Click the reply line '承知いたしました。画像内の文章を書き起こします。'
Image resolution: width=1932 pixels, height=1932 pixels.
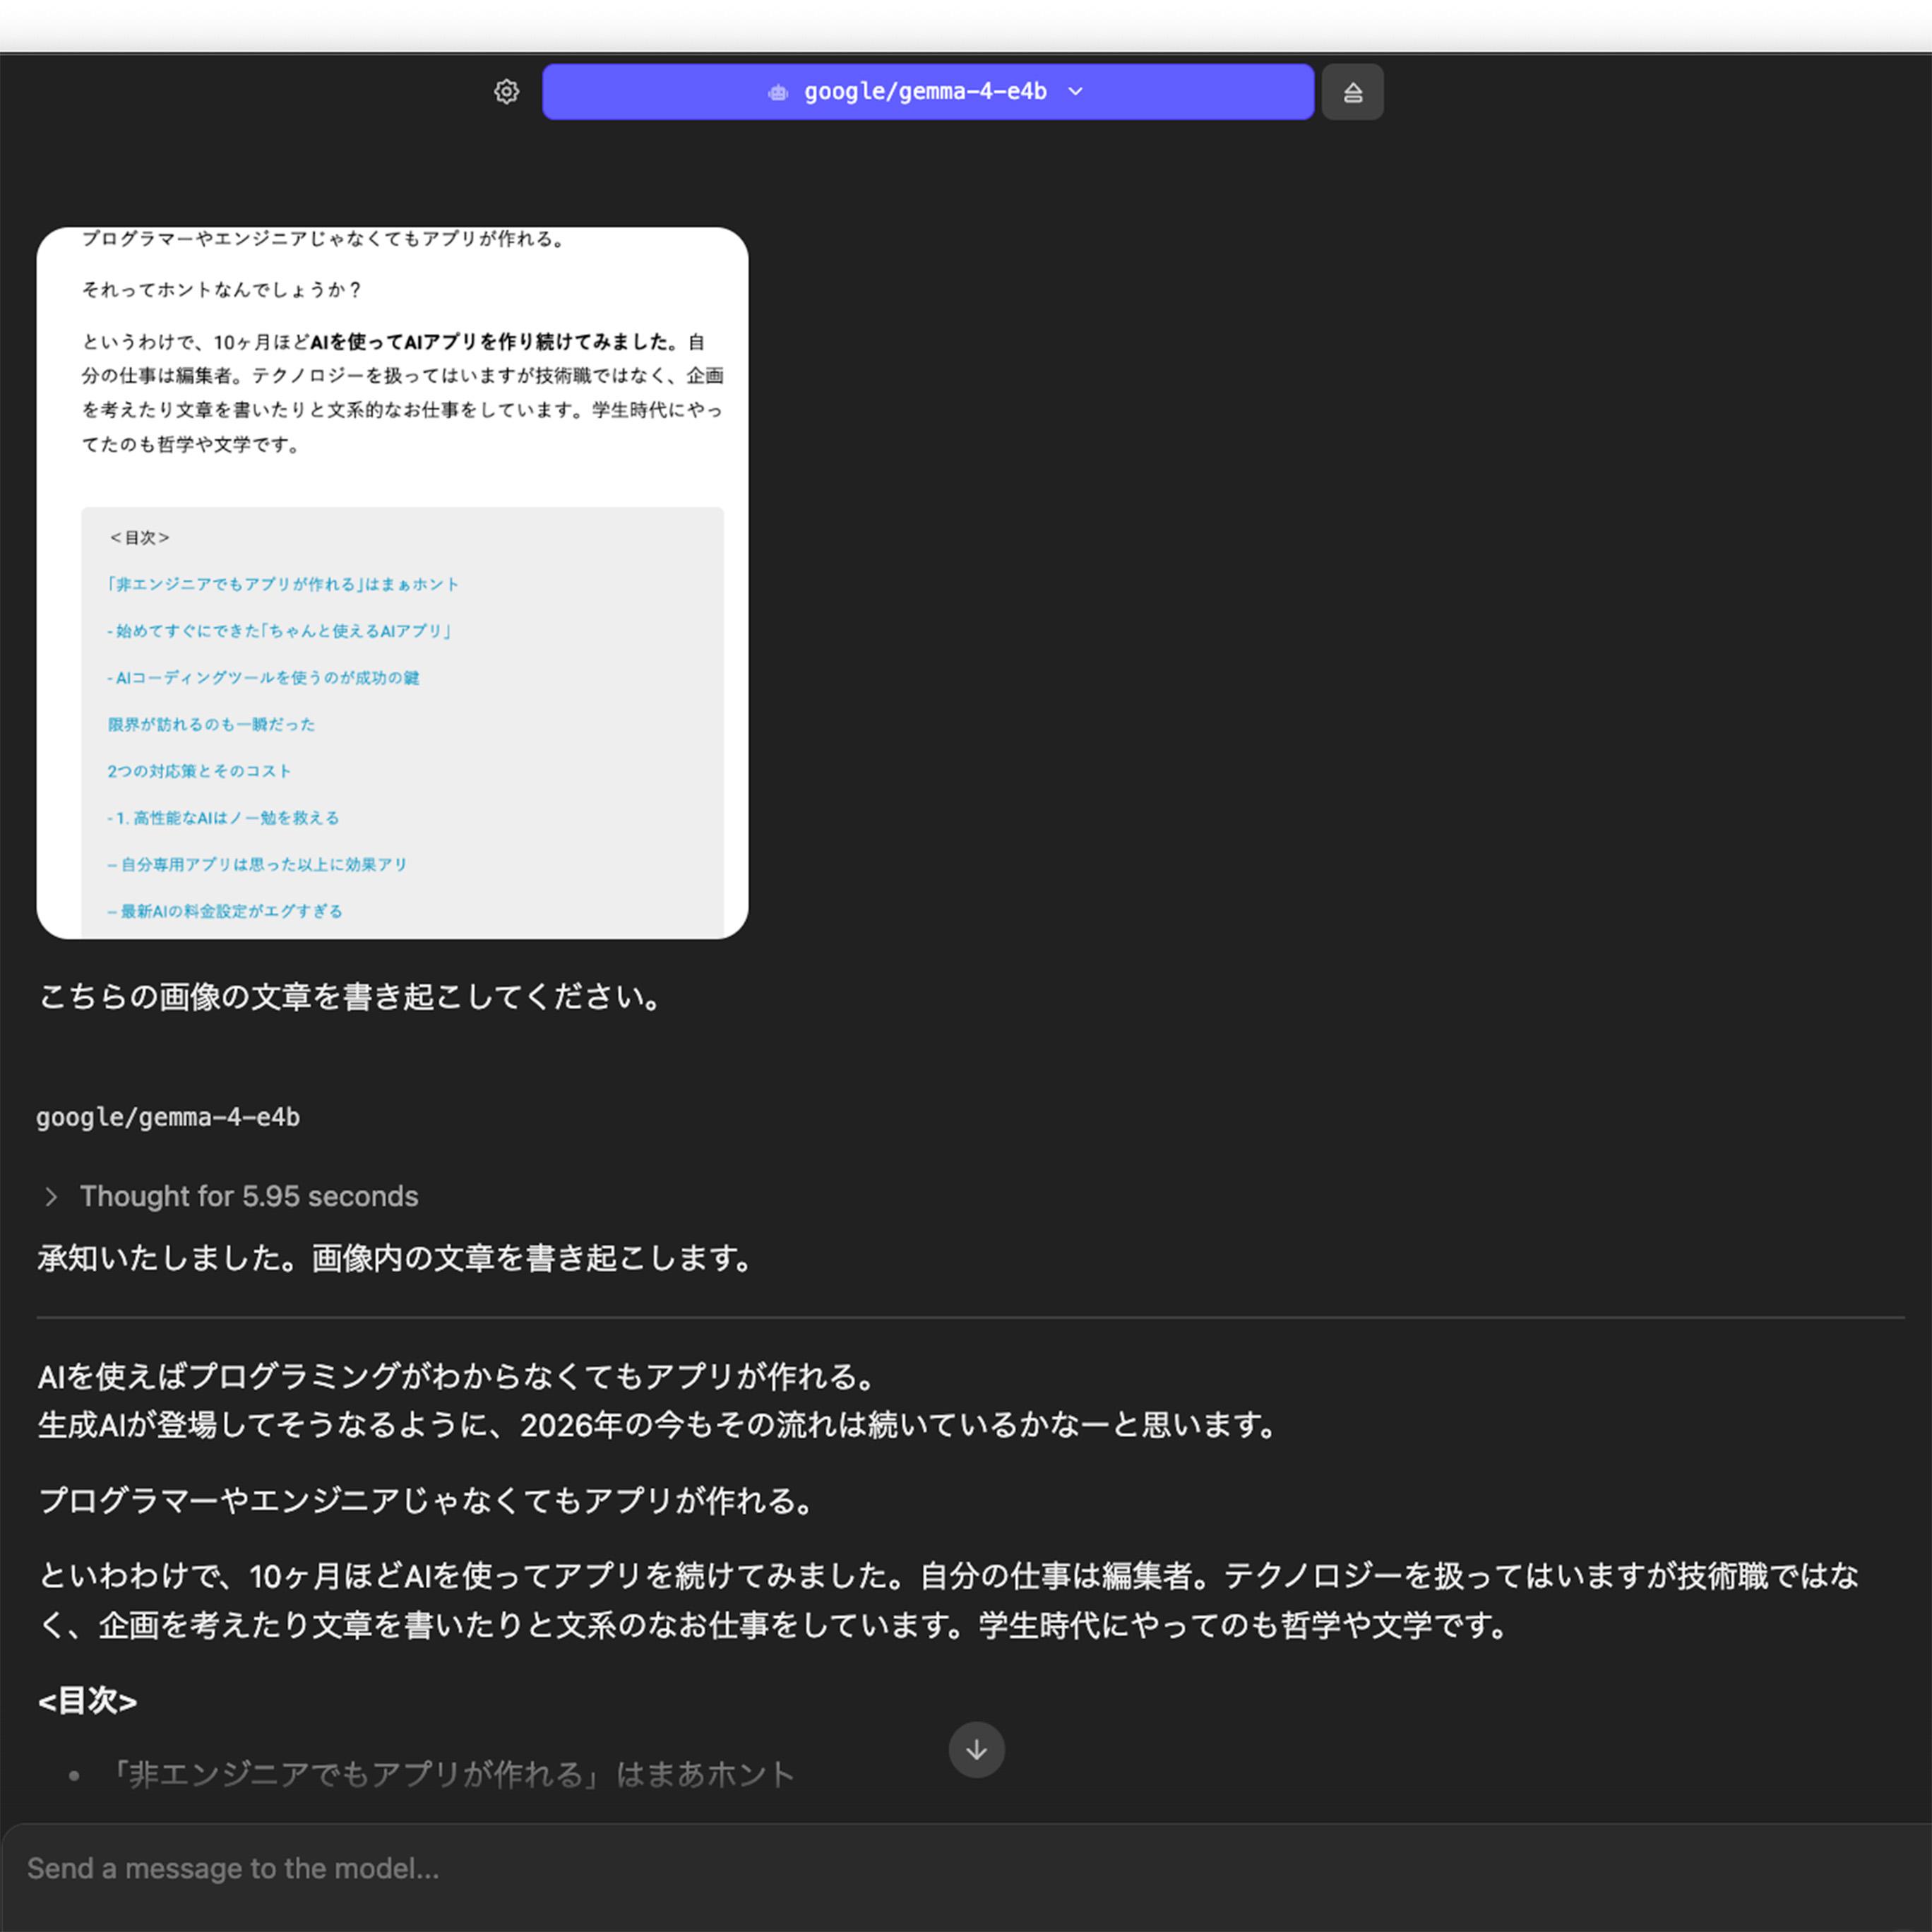pyautogui.click(x=397, y=1258)
